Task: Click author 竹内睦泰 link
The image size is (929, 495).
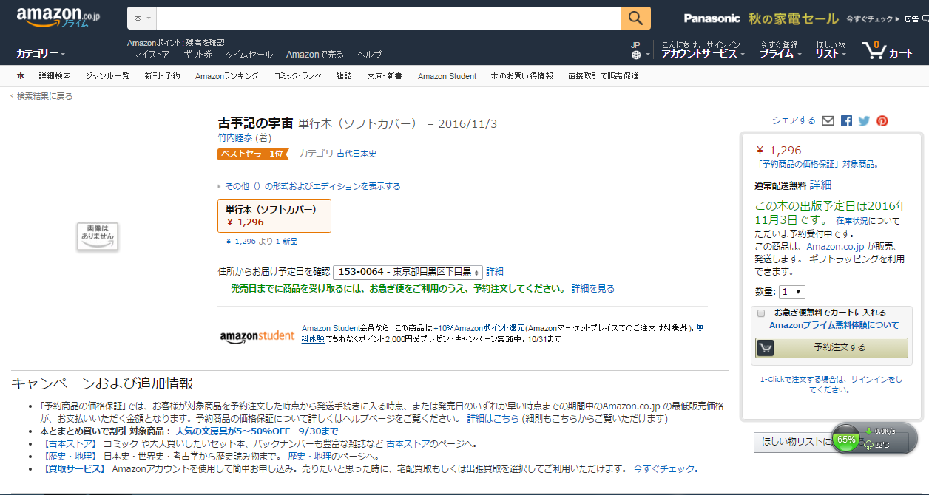Action: click(235, 138)
